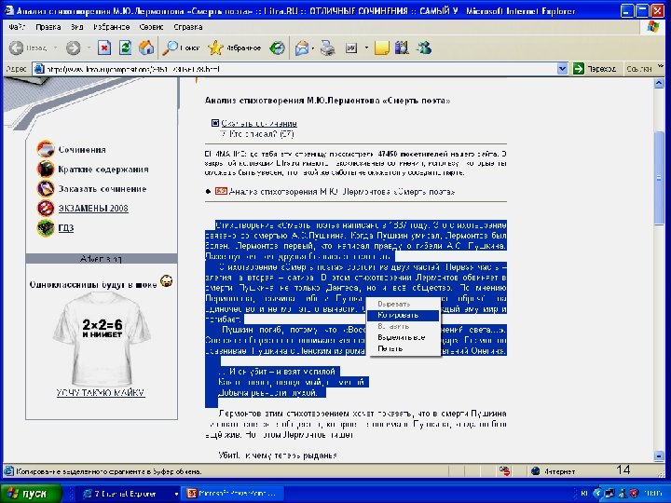
Task: Click the shocked smiley icon in ad
Action: coord(167,281)
